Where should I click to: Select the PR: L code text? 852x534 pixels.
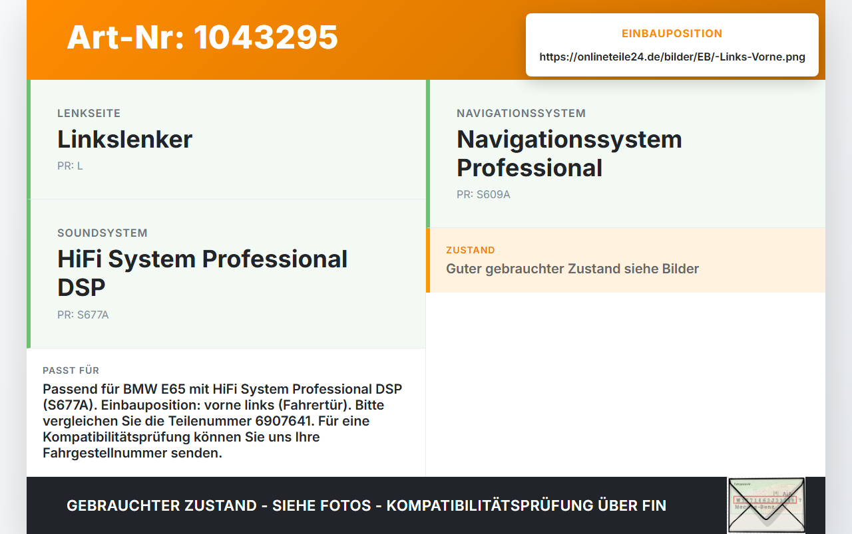click(70, 166)
